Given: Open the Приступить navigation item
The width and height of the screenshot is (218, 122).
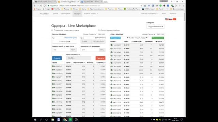Looking at the screenshot, I should [66, 14].
